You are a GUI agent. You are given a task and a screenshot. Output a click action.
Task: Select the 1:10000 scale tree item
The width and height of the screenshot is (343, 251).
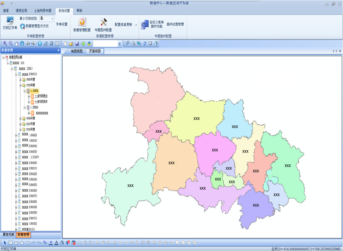click(x=34, y=91)
